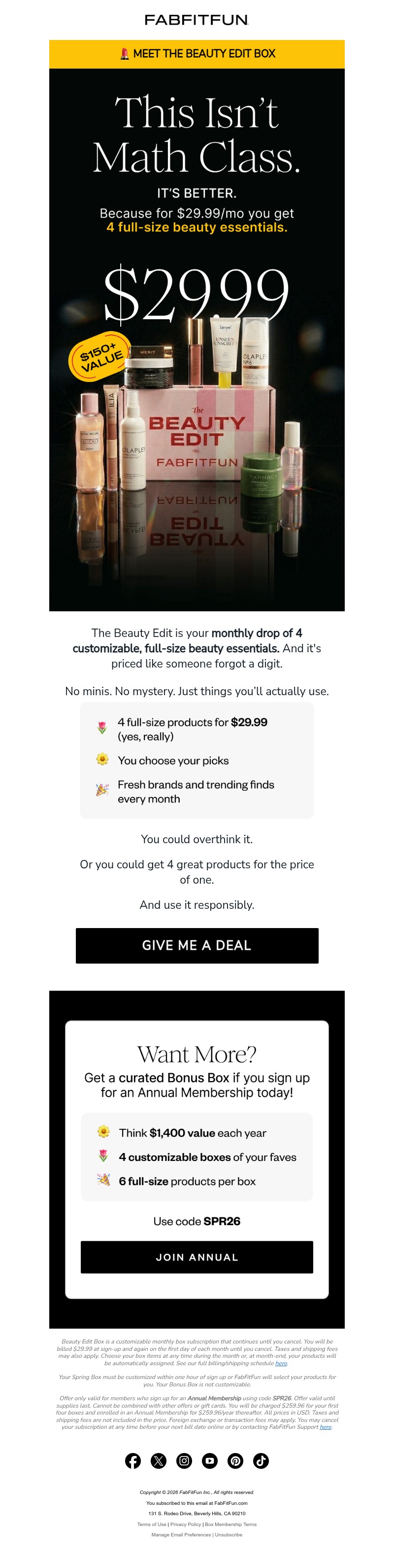
Task: Open the Privacy Policy footer link
Action: click(185, 1524)
